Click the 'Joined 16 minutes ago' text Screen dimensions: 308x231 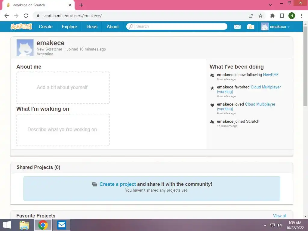(x=86, y=49)
